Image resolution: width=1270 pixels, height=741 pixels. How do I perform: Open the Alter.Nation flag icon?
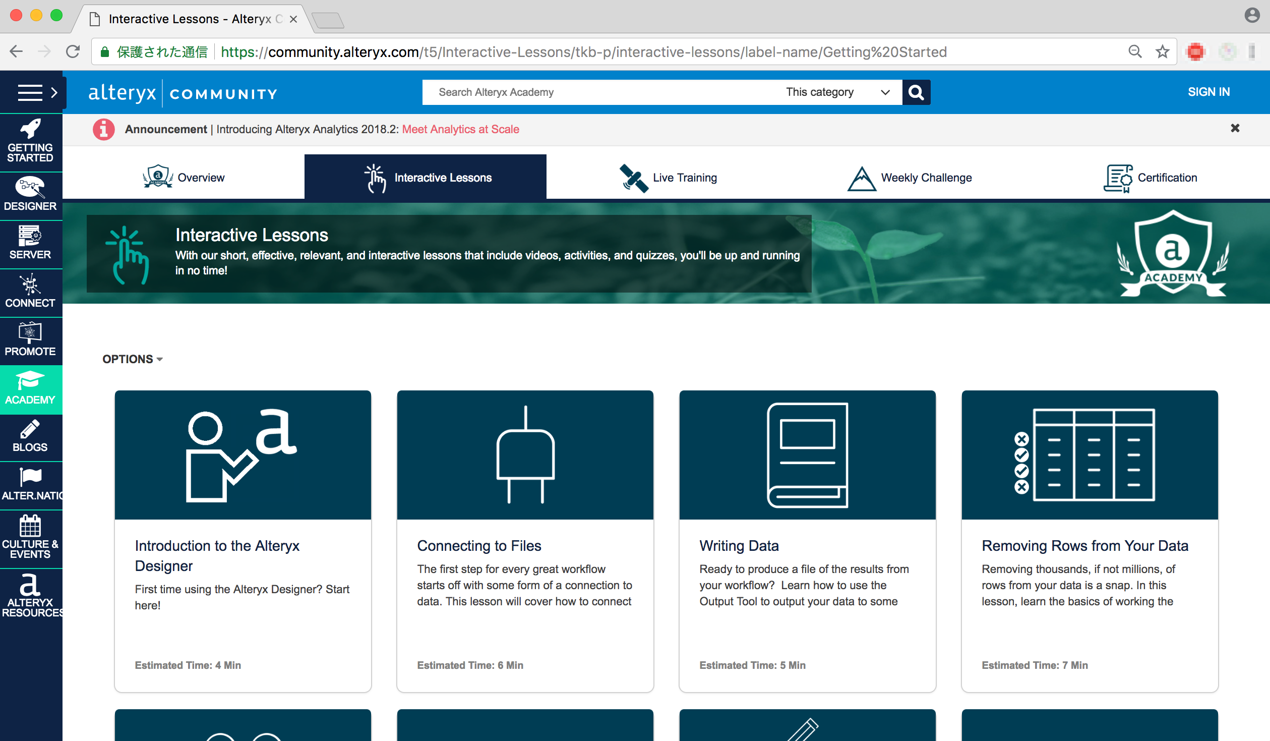(x=30, y=476)
